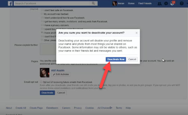Open the About footer link

click(x=9, y=108)
